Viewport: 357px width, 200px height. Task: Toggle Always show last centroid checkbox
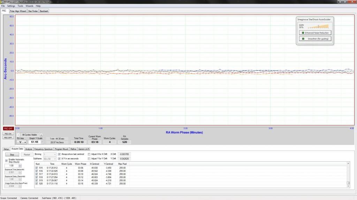(x=59, y=154)
